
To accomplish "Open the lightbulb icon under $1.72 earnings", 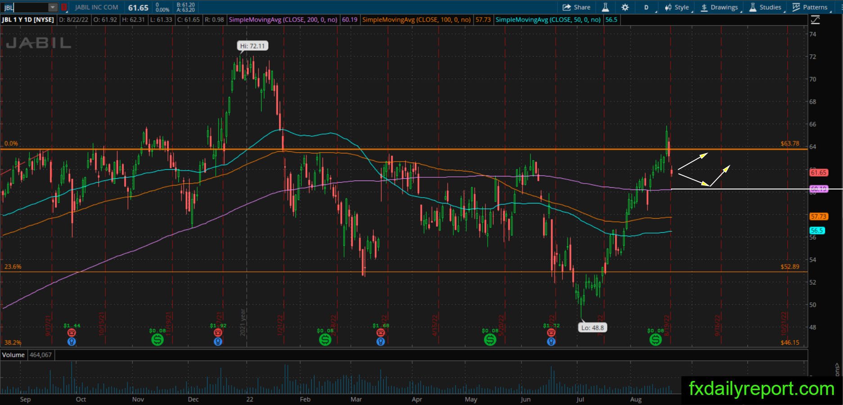I will coord(551,342).
